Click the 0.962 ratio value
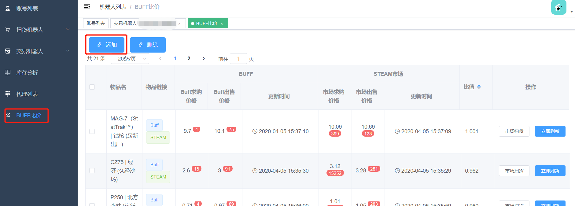Image resolution: width=575 pixels, height=206 pixels. tap(472, 171)
